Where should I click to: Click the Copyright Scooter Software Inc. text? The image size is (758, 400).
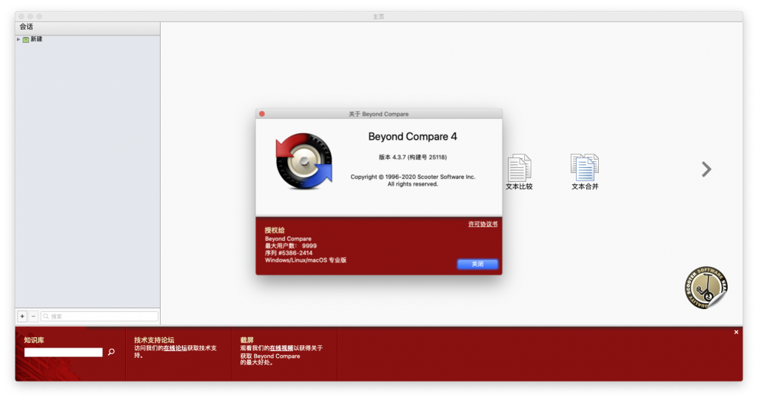click(413, 180)
